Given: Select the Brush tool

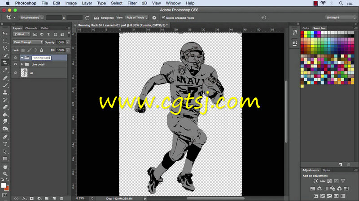Looking at the screenshot, I should [x=5, y=85].
